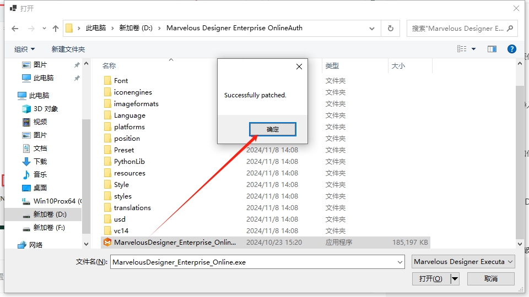The image size is (529, 297).
Task: Expand the 打开 button split arrow
Action: [x=455, y=279]
